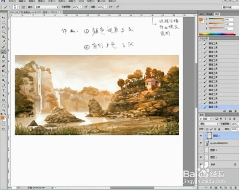
Task: Open the first menu after the PS logo
Action: pos(12,1)
